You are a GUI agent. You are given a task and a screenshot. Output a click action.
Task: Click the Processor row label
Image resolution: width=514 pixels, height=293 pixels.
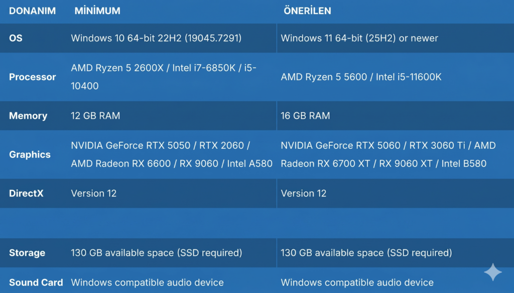point(33,77)
